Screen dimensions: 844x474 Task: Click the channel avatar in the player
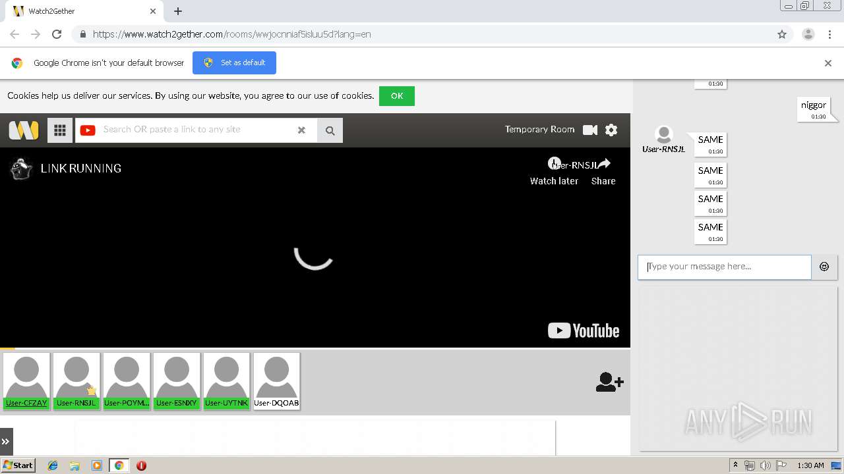[x=22, y=169]
